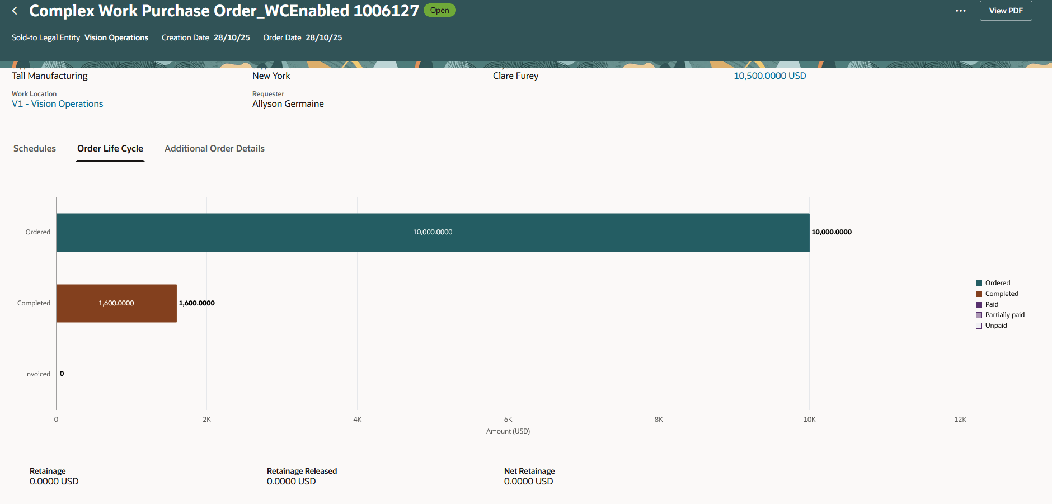This screenshot has width=1052, height=504.
Task: Open the Additional Order Details tab
Action: tap(214, 148)
